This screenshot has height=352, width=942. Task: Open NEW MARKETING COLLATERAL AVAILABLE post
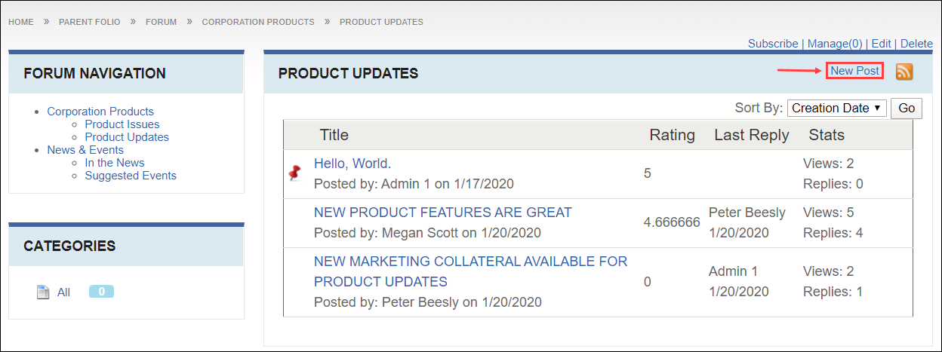coord(471,271)
